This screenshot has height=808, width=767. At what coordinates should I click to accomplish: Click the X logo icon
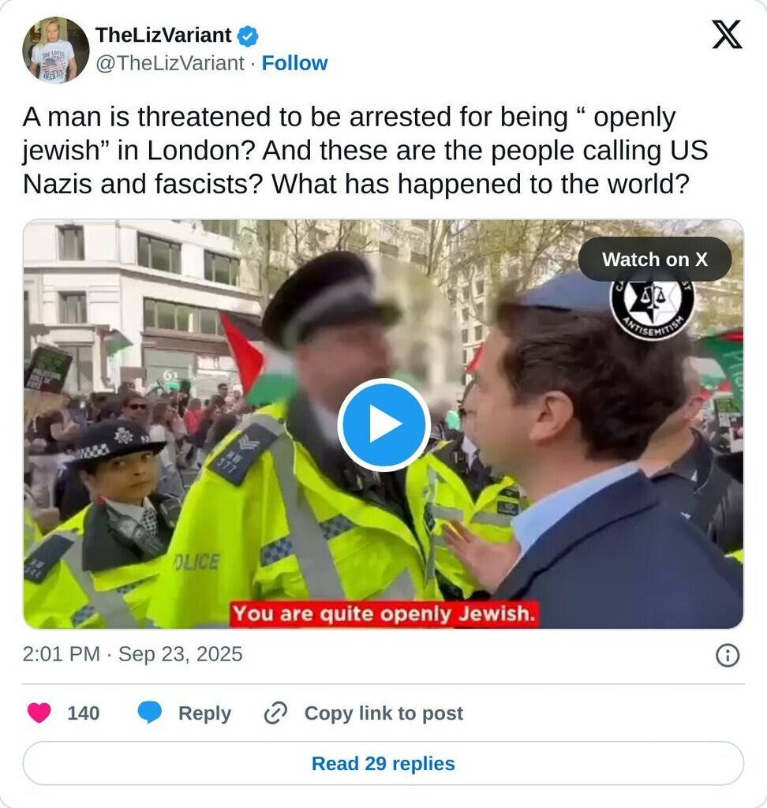pyautogui.click(x=727, y=35)
